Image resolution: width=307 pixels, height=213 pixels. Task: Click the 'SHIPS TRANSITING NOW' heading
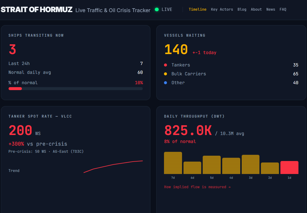[36, 35]
